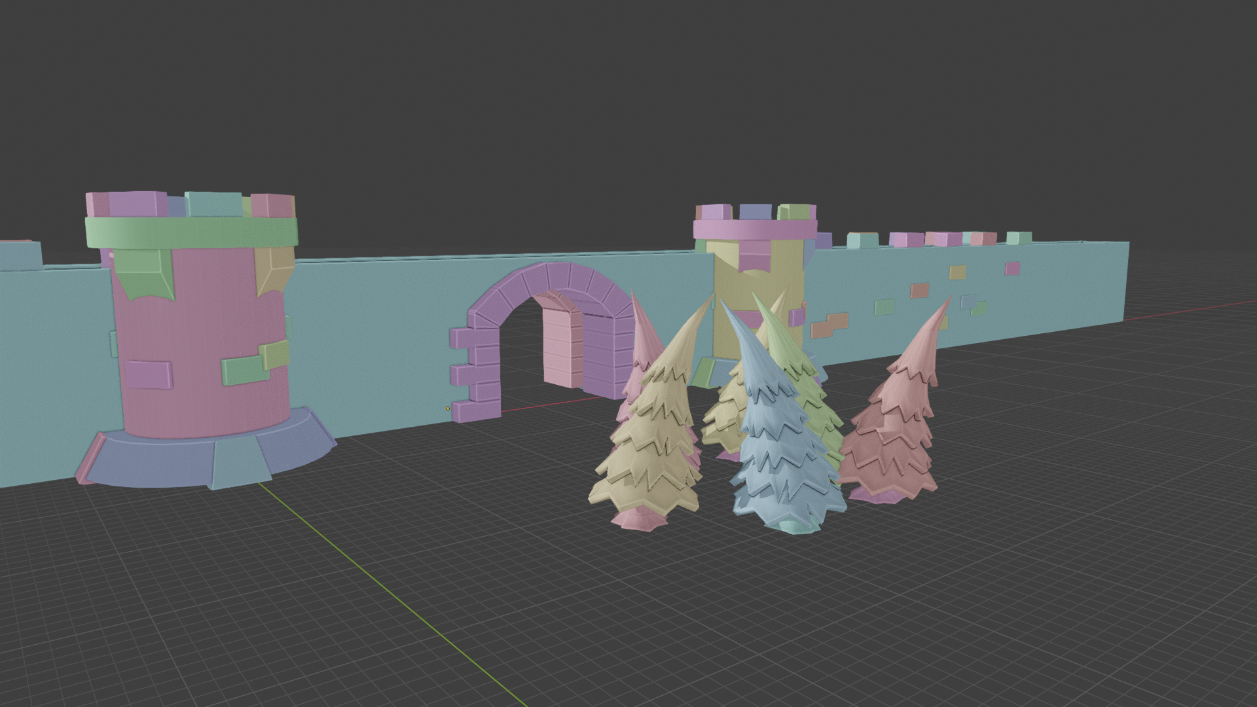Screen dimensions: 1257x707
Task: Click the magenta brick on right wall
Action: pos(1012,268)
